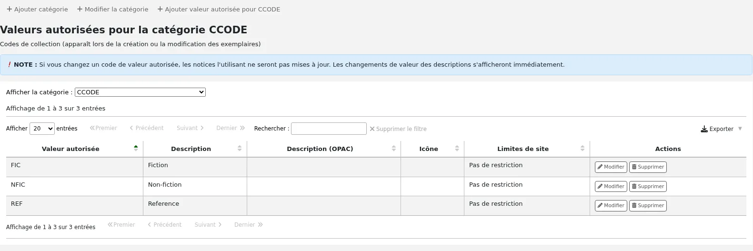Click Modifier button for REF row
The image size is (753, 251).
click(611, 206)
